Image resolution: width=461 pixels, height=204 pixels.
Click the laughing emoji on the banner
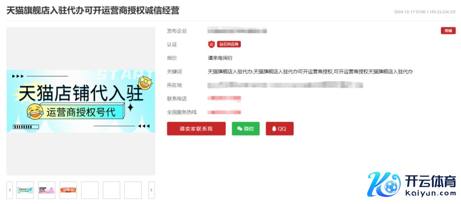pyautogui.click(x=35, y=112)
